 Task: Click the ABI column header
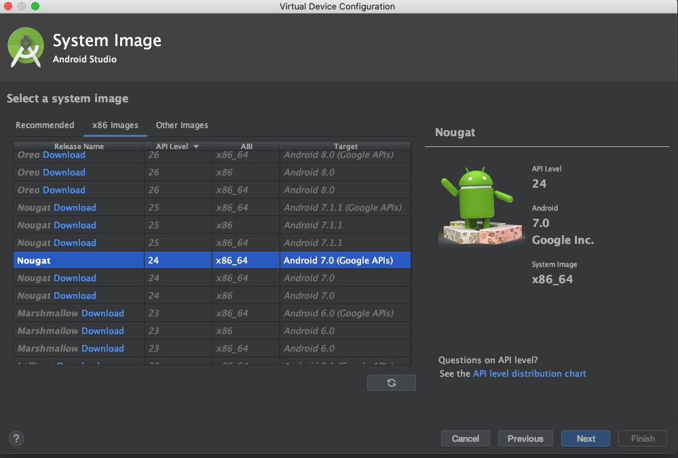pyautogui.click(x=246, y=146)
